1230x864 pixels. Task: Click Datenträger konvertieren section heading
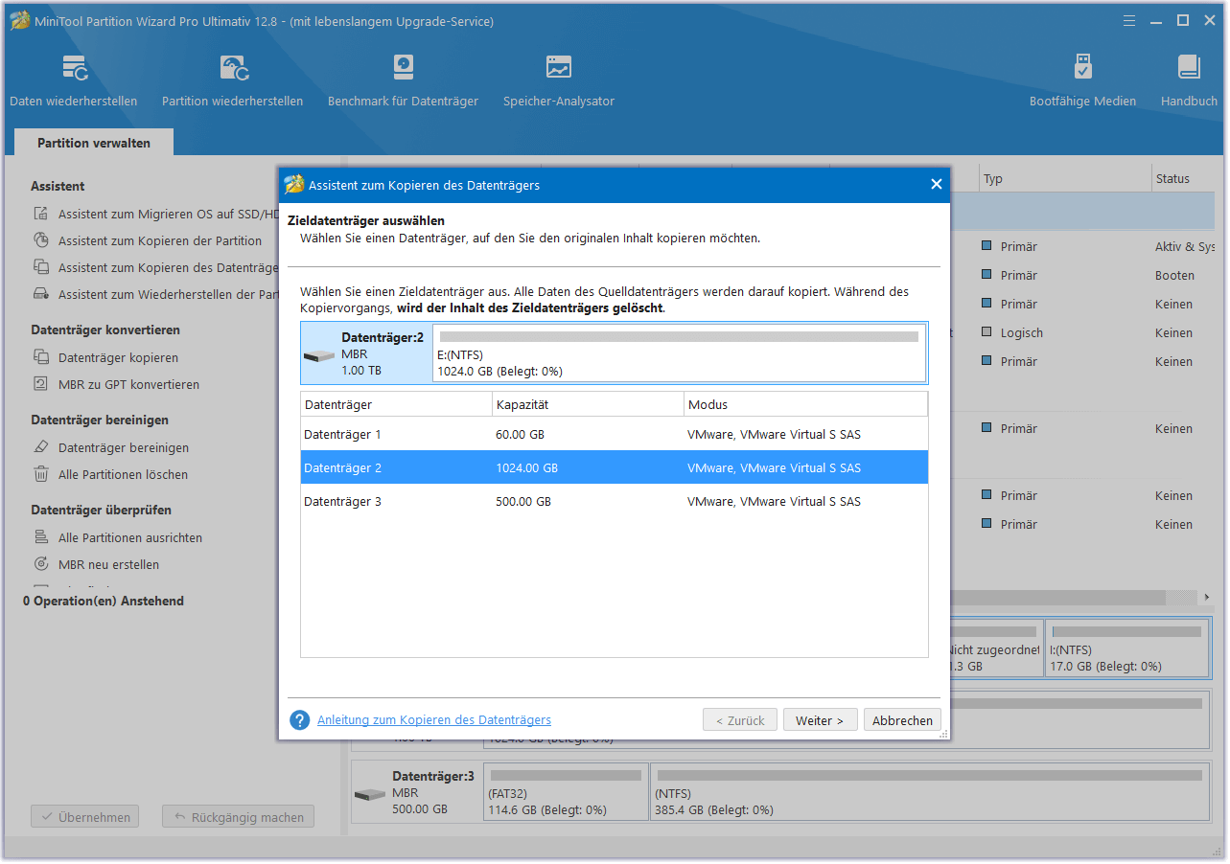105,330
